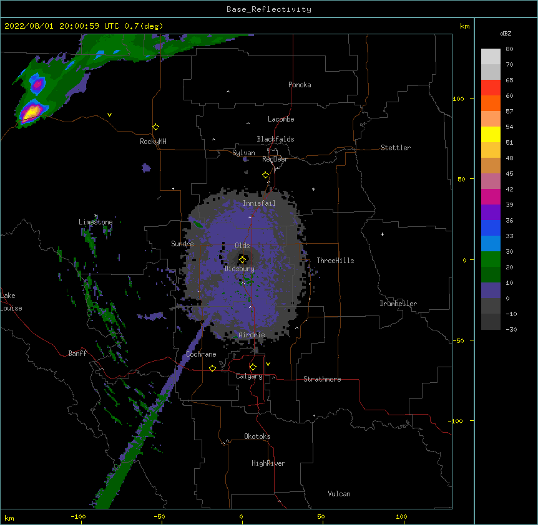Click the magenta storm cell above the core
Viewport: 538px width, 525px height.
pyautogui.click(x=37, y=84)
